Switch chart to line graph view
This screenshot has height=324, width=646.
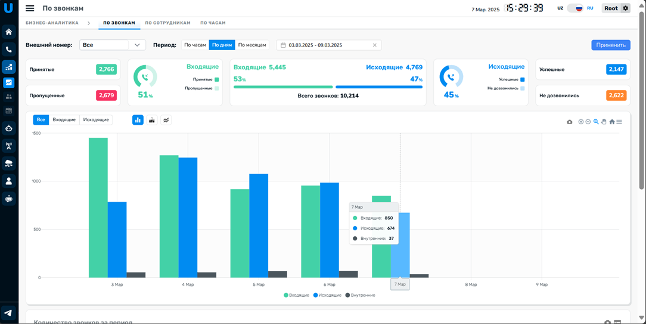166,120
